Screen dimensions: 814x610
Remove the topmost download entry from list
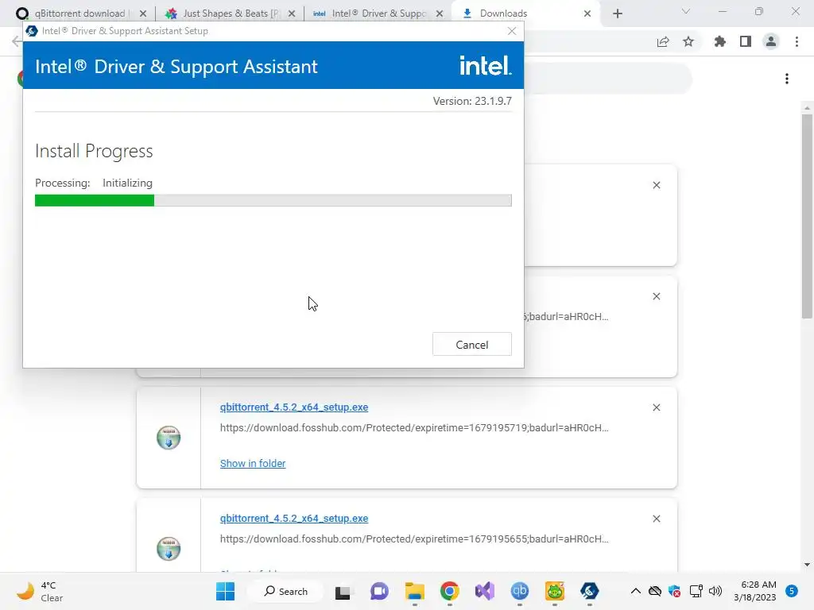click(656, 185)
